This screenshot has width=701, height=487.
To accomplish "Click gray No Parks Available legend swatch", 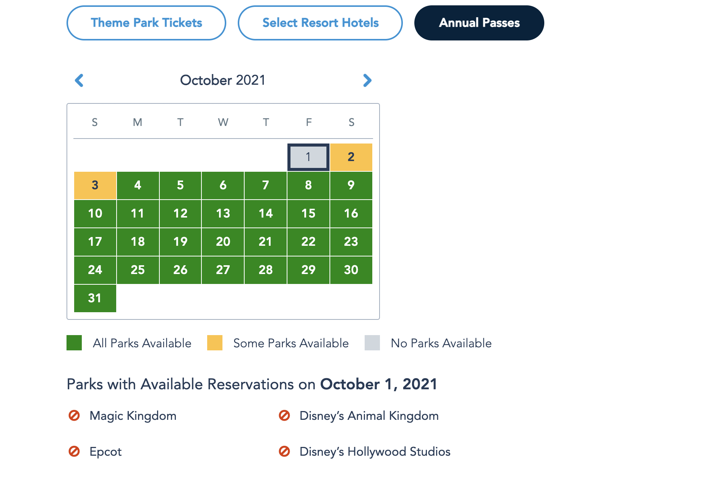I will pyautogui.click(x=372, y=343).
